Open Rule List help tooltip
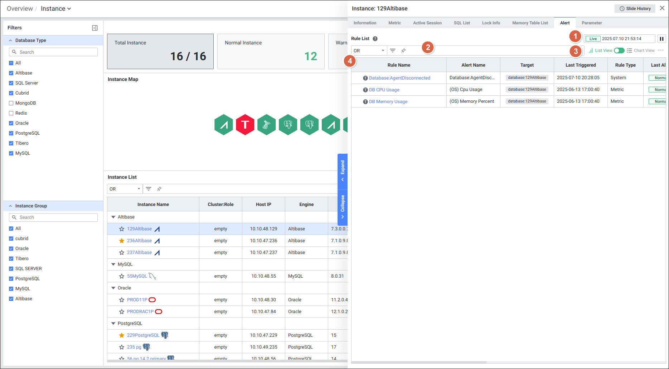The image size is (669, 369). point(375,39)
